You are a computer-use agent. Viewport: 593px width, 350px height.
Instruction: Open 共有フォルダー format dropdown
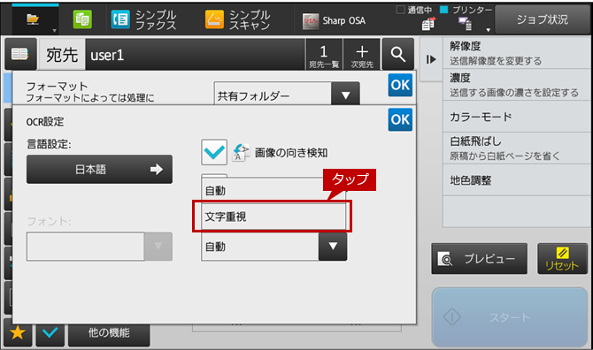point(287,94)
